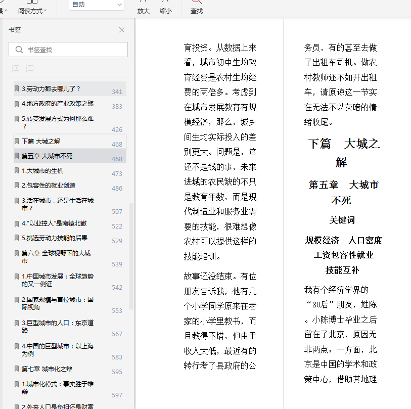Click the collapse all bookmarks icon
Screen dimensions: 411x409
tap(30, 68)
